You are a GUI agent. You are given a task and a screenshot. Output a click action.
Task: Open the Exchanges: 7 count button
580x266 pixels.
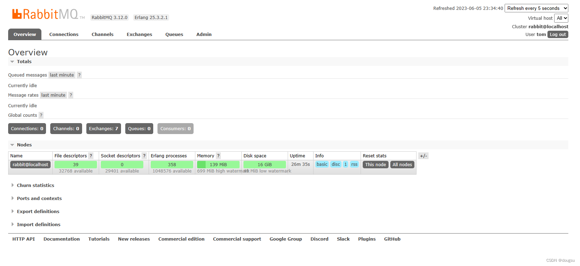(104, 129)
